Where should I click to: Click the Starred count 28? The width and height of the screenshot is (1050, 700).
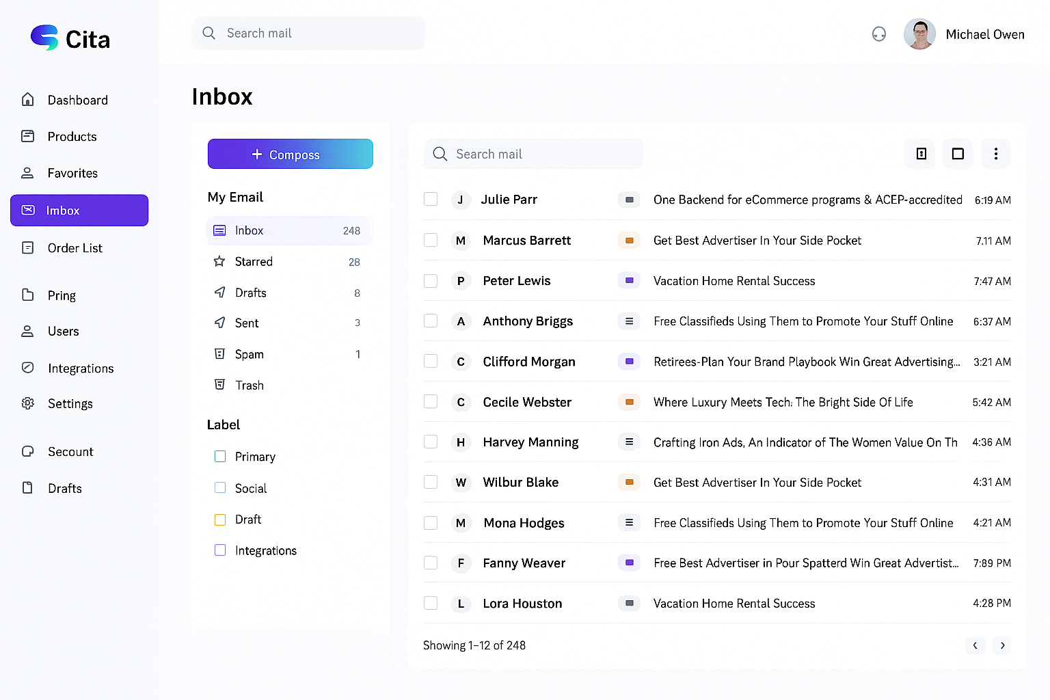pyautogui.click(x=354, y=262)
